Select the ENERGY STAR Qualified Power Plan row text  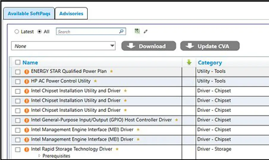[x=69, y=71]
